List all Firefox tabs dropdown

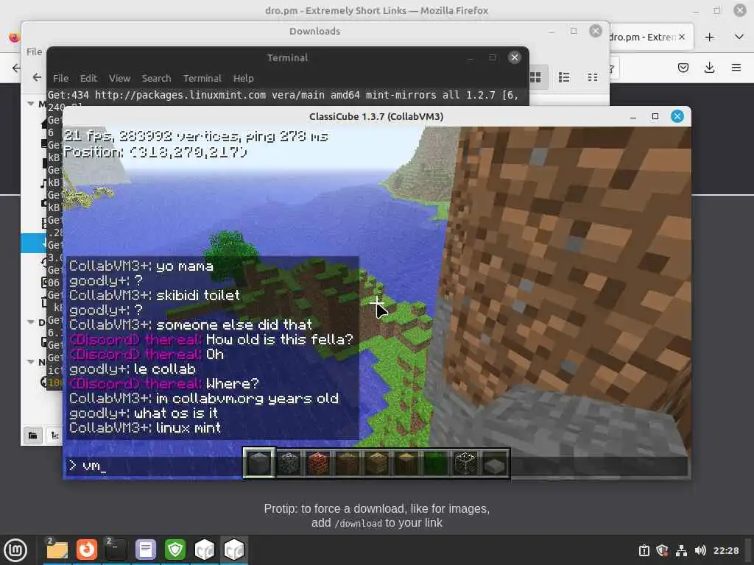(739, 37)
